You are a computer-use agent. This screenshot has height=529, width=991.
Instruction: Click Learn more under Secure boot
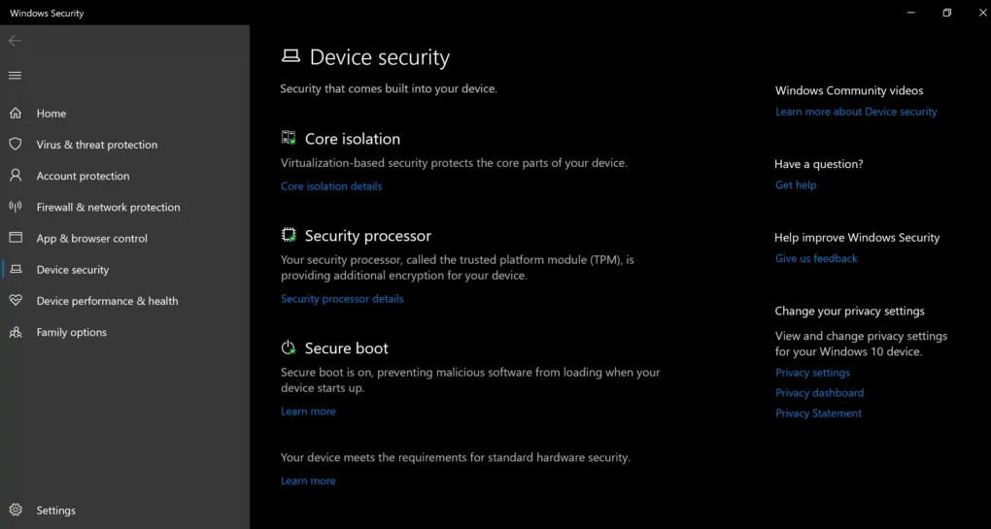point(308,411)
